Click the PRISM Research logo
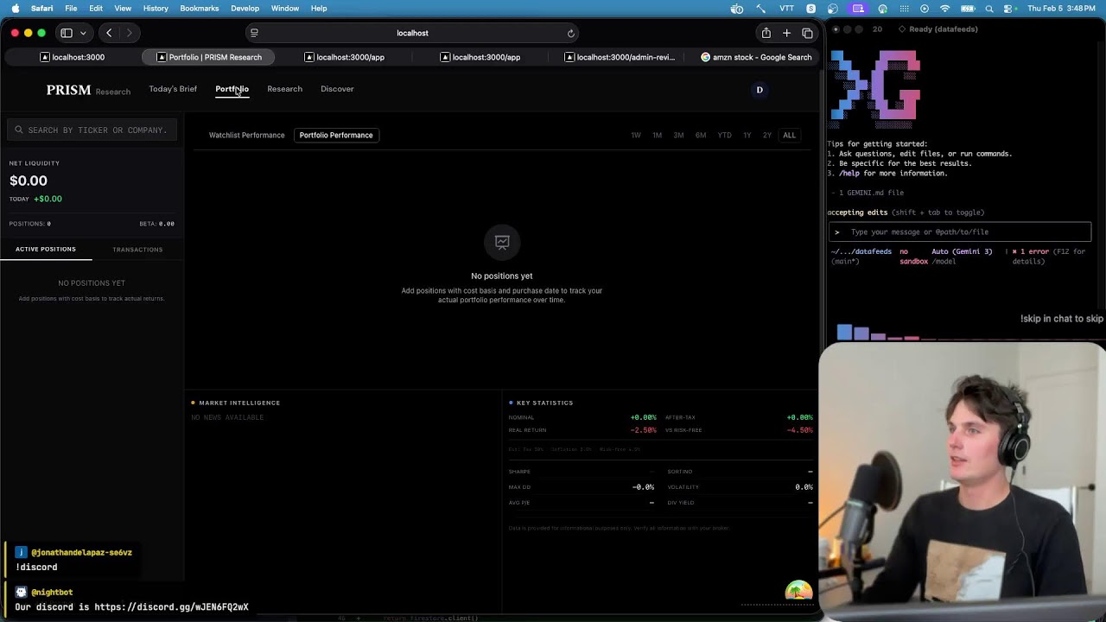This screenshot has width=1106, height=622. [88, 90]
